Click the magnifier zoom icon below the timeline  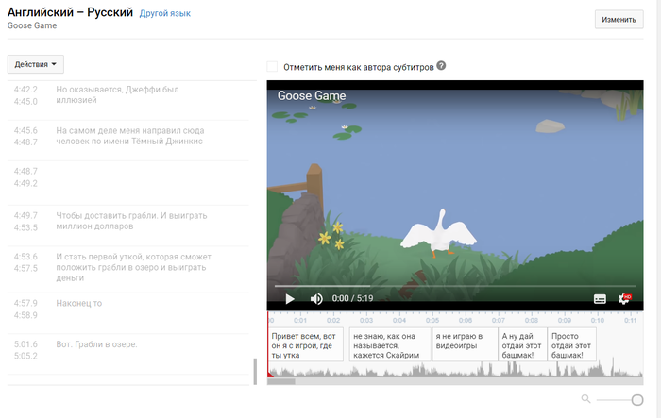(x=586, y=399)
